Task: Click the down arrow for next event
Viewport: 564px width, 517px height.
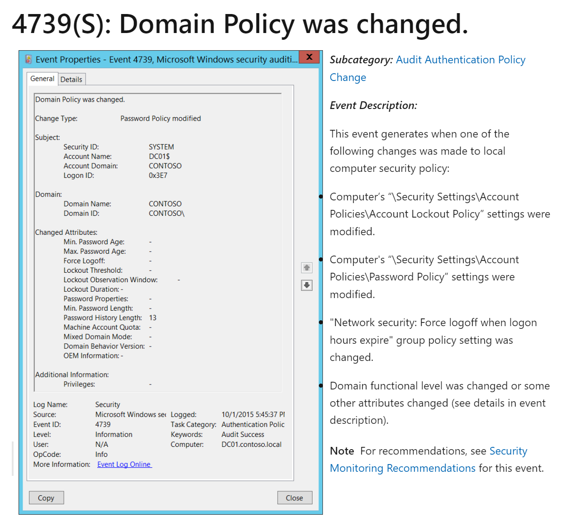Action: (x=307, y=285)
